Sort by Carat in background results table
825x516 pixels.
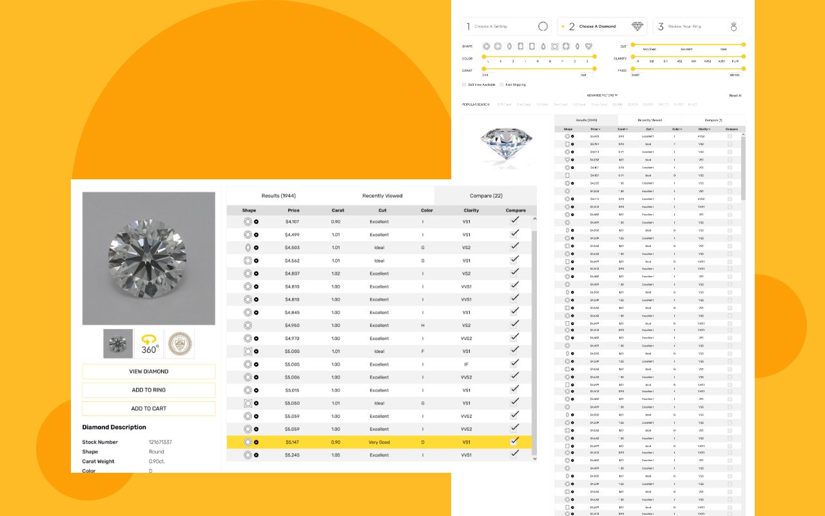pyautogui.click(x=621, y=129)
